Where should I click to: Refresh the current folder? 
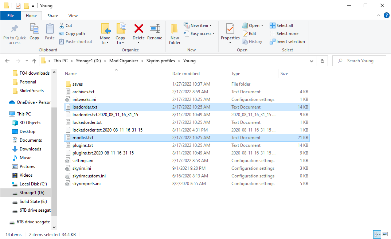coord(322,61)
